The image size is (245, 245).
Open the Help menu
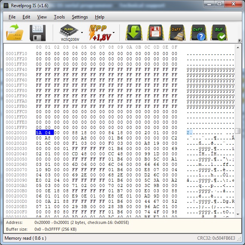100,17
